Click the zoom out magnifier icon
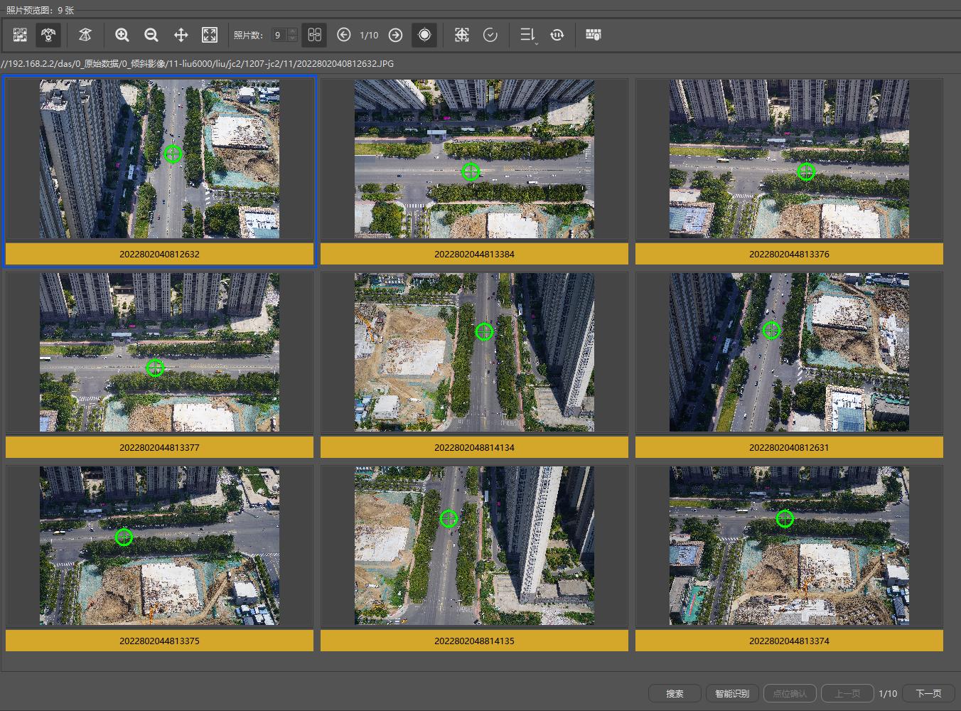Screen dimensions: 961x711 (x=151, y=35)
